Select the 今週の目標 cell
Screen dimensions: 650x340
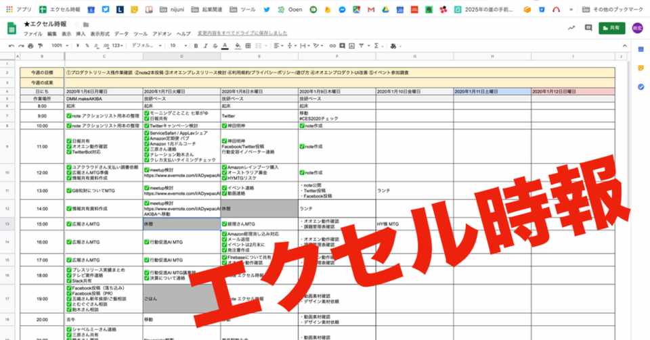(42, 72)
